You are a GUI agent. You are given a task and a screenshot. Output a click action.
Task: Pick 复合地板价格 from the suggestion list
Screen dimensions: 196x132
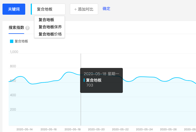[50, 34]
